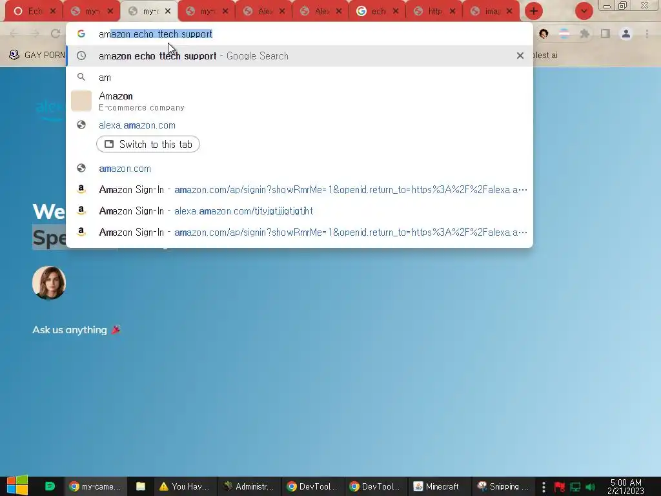Select the Amazon E-commerce company suggestion
The image size is (661, 496).
pyautogui.click(x=300, y=101)
